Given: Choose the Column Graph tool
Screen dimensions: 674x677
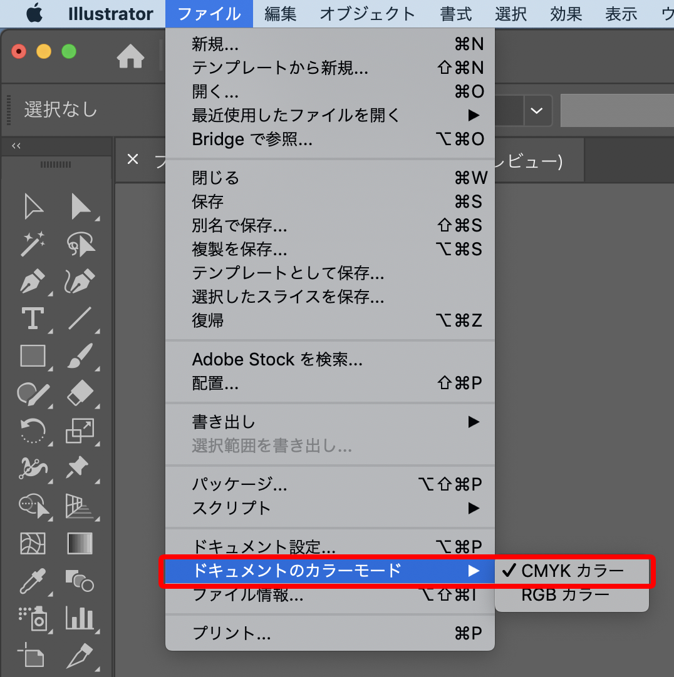Looking at the screenshot, I should (80, 618).
